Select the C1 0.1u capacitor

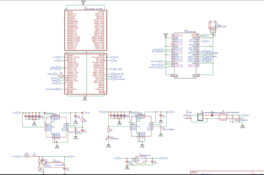pos(82,131)
